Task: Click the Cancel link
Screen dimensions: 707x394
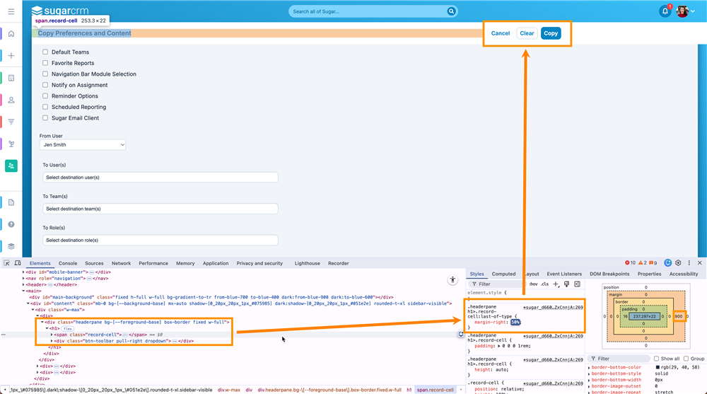Action: pos(501,33)
